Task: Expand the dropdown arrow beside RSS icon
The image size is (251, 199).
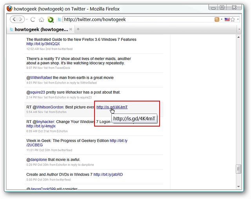Action: pos(222,19)
